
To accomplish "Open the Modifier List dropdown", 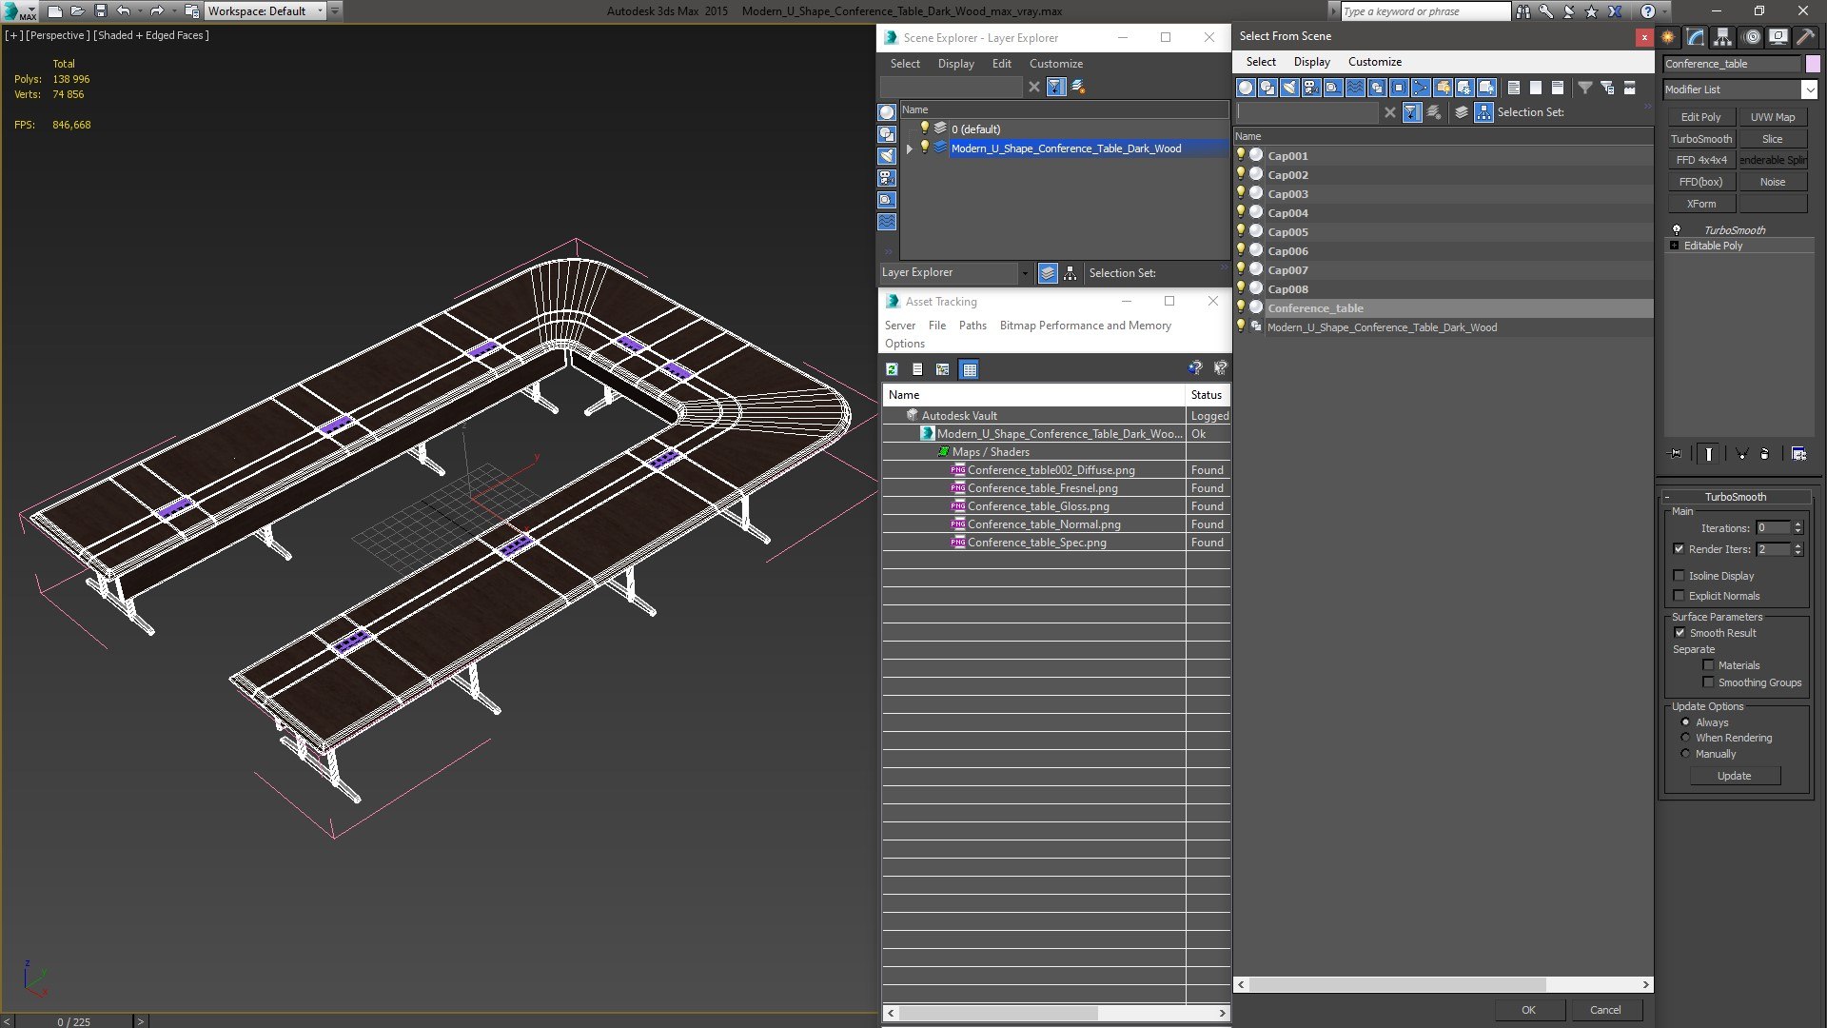I will pyautogui.click(x=1809, y=89).
